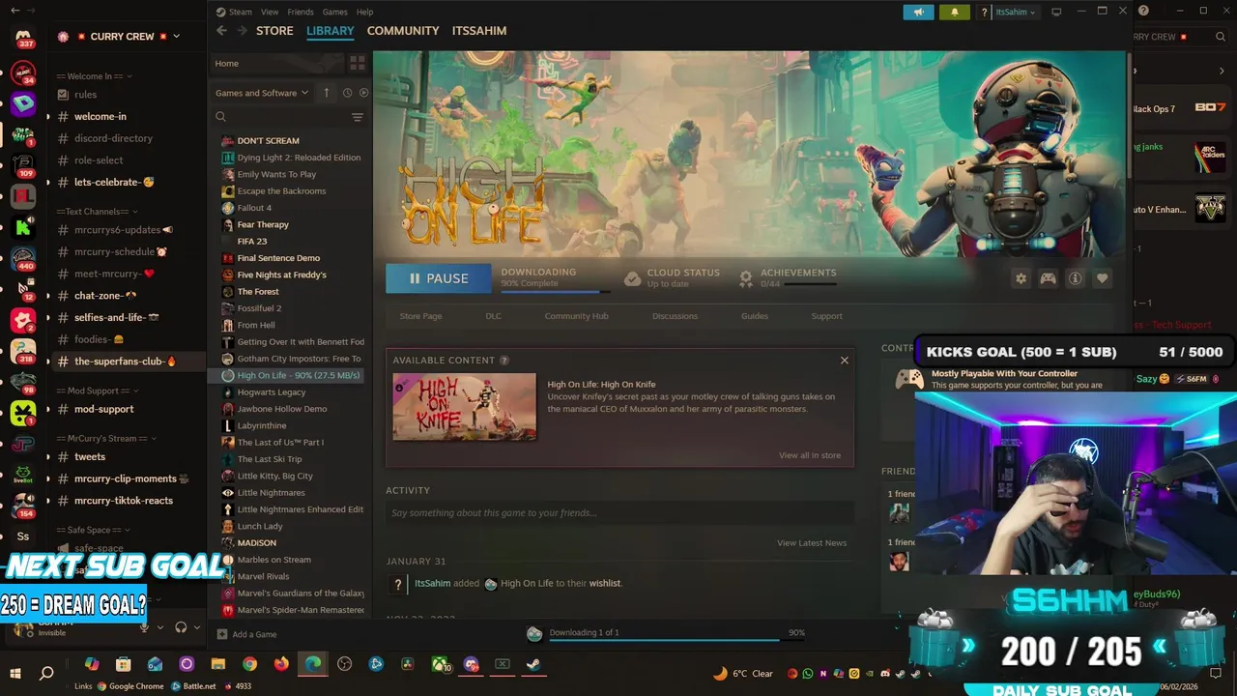Click the activity comment input box
The image size is (1237, 696).
pos(619,513)
